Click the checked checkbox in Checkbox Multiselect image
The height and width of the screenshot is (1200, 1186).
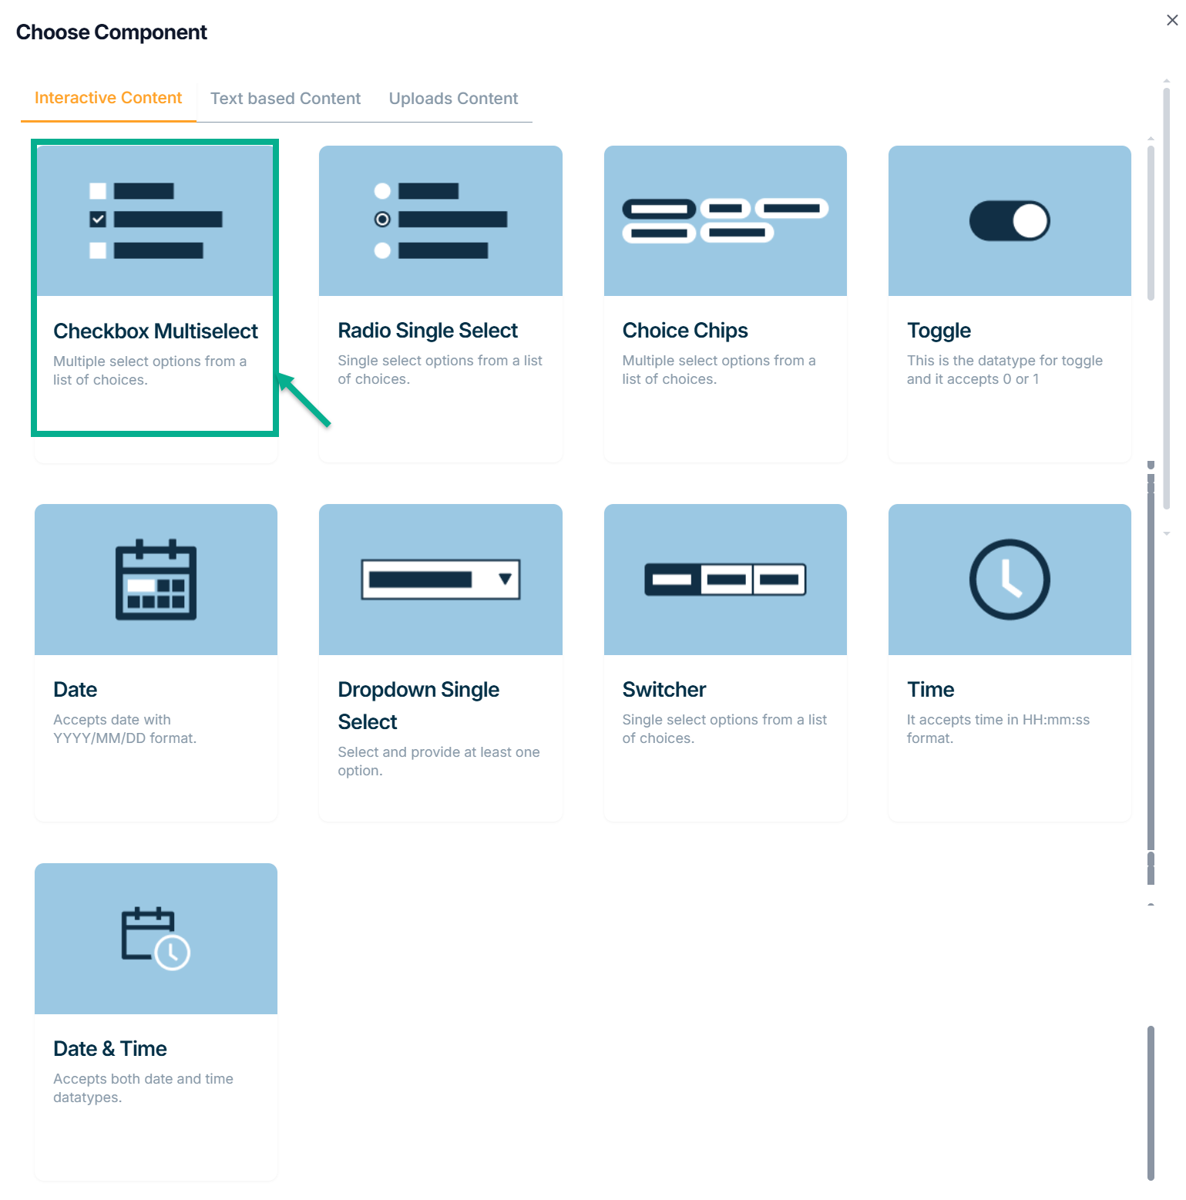click(98, 220)
